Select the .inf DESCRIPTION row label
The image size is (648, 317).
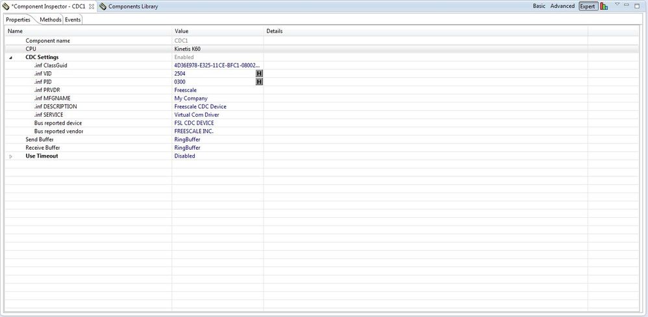[55, 106]
